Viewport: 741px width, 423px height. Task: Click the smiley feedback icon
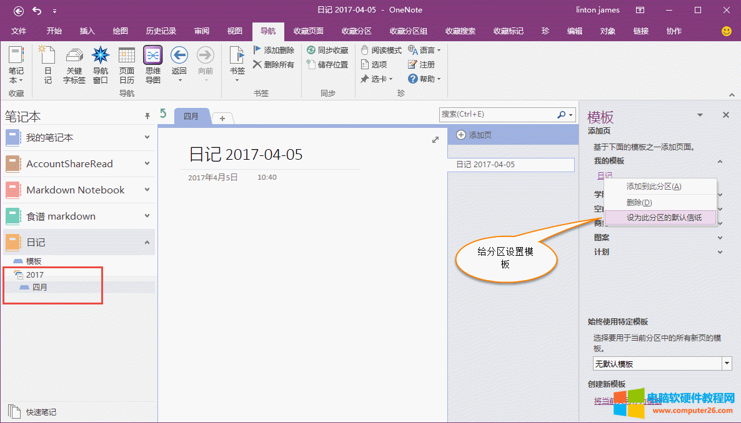726,31
